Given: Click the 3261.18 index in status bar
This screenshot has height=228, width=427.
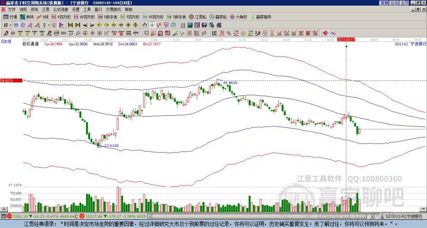Looking at the screenshot, I should tap(20, 216).
